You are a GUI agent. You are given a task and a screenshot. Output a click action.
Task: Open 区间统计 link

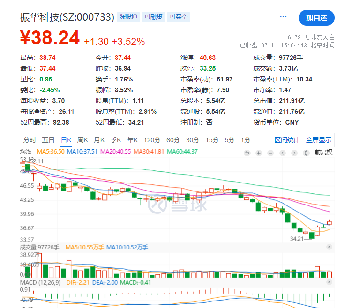click(287, 140)
